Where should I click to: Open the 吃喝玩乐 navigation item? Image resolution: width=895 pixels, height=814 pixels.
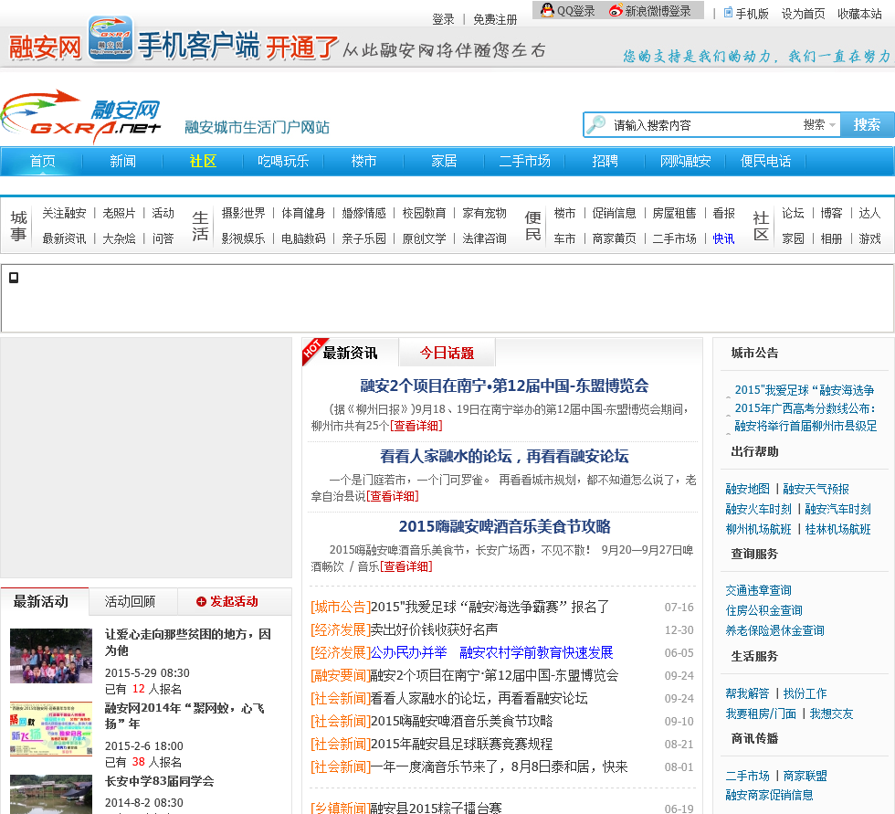tap(283, 162)
